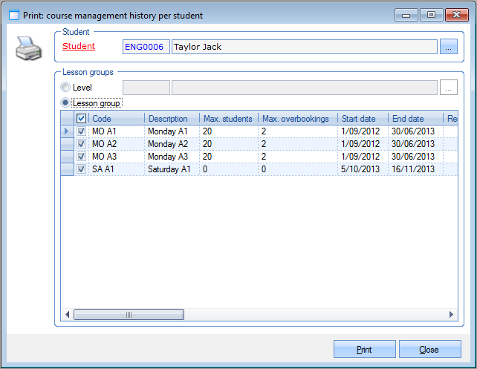Click the horizontal scrollbar thumb
The image size is (477, 369).
[128, 315]
